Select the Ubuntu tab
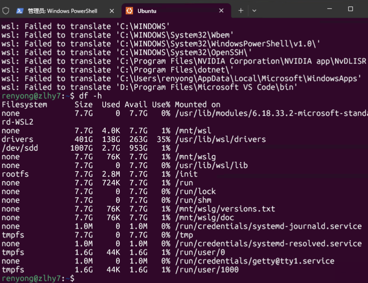 click(x=176, y=11)
